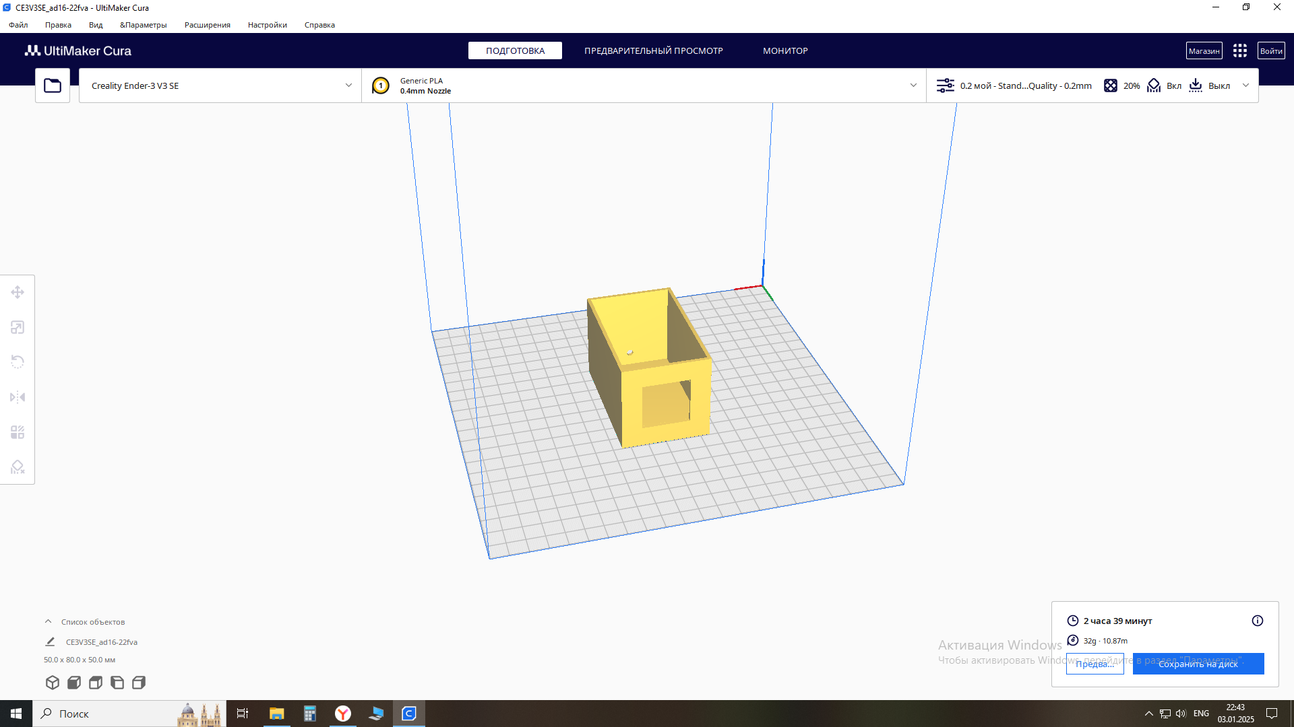Click 'Сохранить на диск' button
The image size is (1294, 727).
pyautogui.click(x=1198, y=664)
